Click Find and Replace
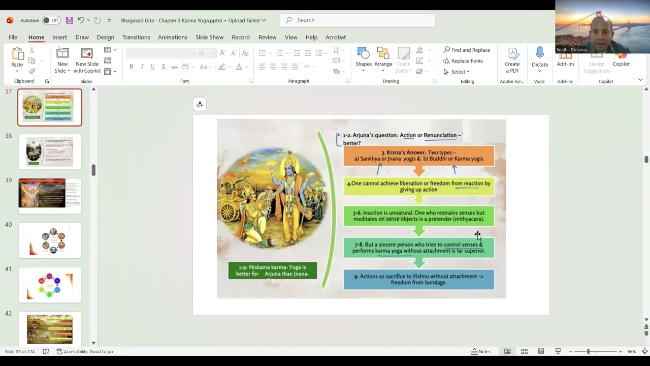Screen dimensions: 650x366 tap(467, 50)
